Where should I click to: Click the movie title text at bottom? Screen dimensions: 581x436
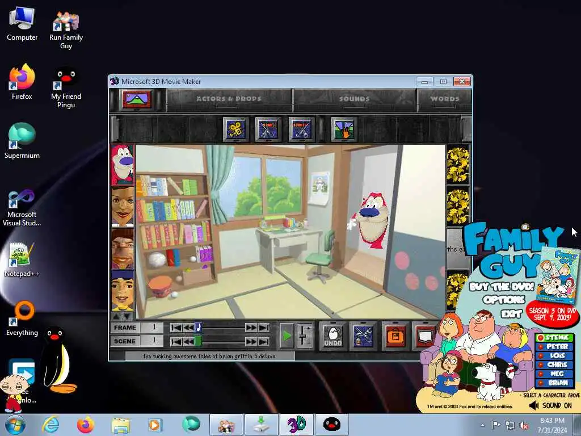point(209,357)
